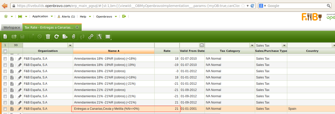Click the New Document toolbar icon
This screenshot has height=114, width=335.
tap(5, 37)
